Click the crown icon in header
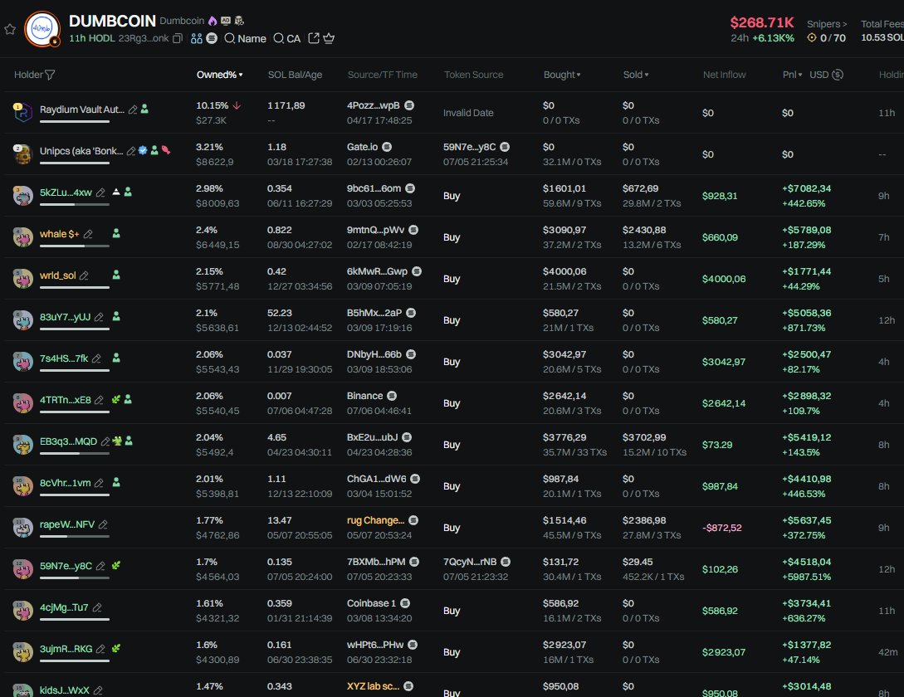Viewport: 904px width, 697px height. [329, 38]
